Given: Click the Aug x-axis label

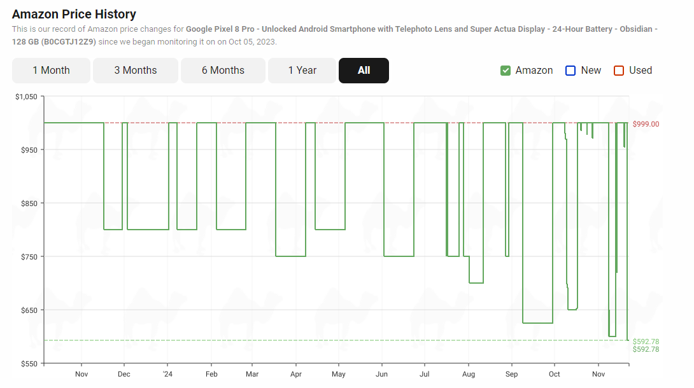Looking at the screenshot, I should (x=469, y=374).
